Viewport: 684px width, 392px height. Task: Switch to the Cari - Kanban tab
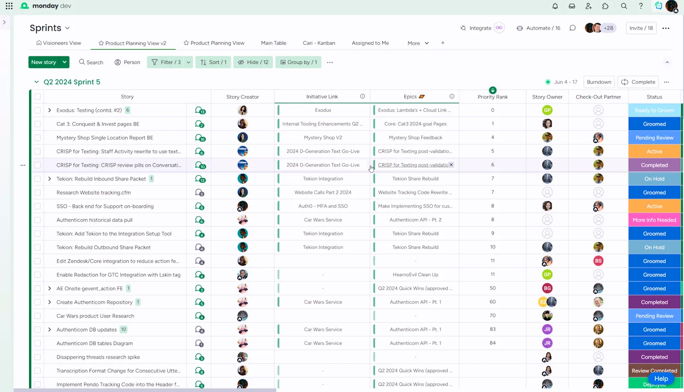[319, 43]
